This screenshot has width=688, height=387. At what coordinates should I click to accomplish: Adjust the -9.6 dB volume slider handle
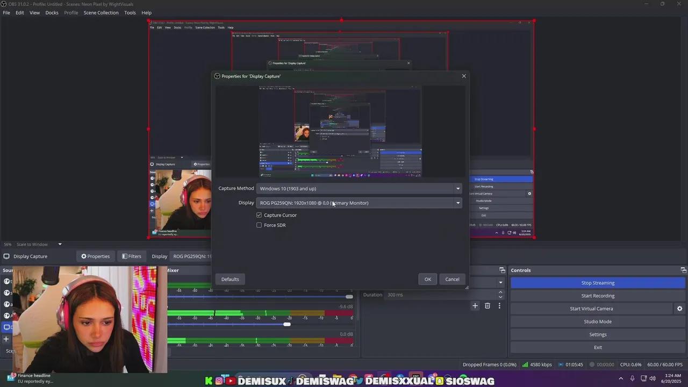click(x=287, y=324)
